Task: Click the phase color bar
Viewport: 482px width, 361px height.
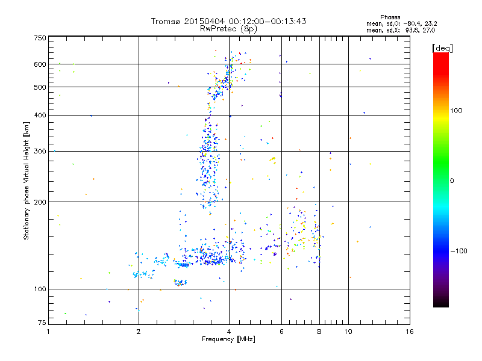Action: point(441,179)
